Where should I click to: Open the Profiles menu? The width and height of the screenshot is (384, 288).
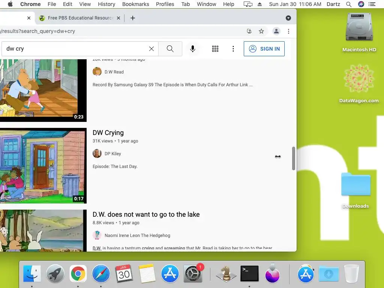[x=165, y=4]
